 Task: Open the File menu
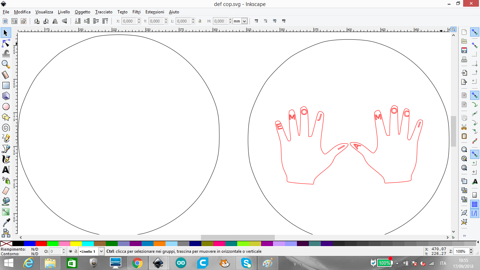(6, 12)
